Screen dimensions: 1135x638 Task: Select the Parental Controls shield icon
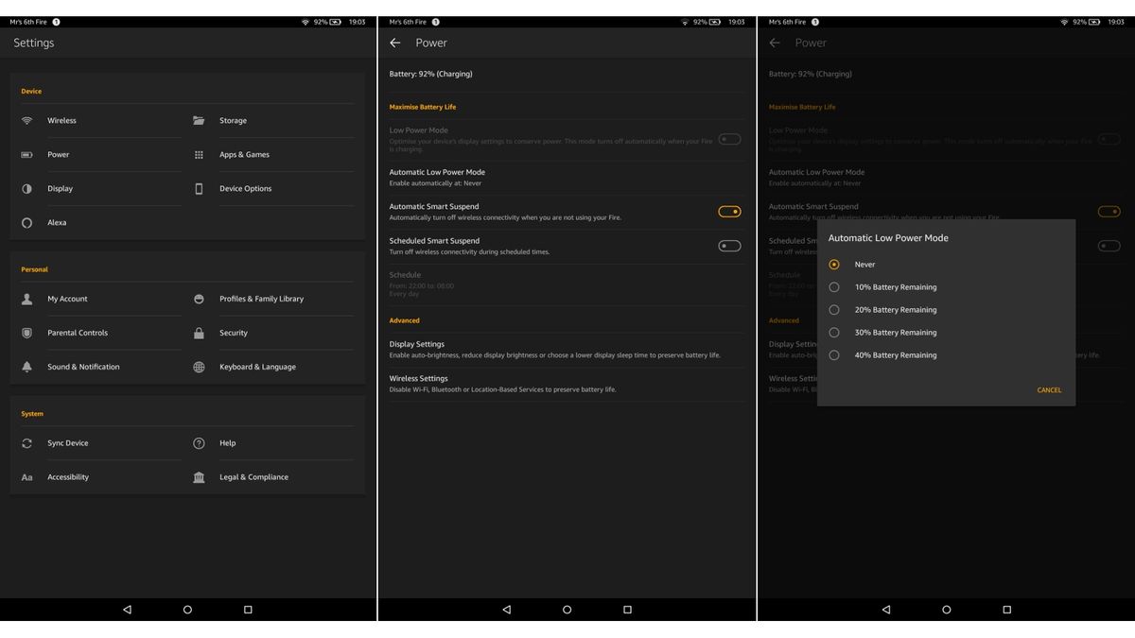26,332
